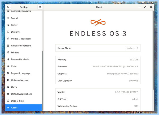Click the Memory value 15.0 GiB

tap(134, 59)
